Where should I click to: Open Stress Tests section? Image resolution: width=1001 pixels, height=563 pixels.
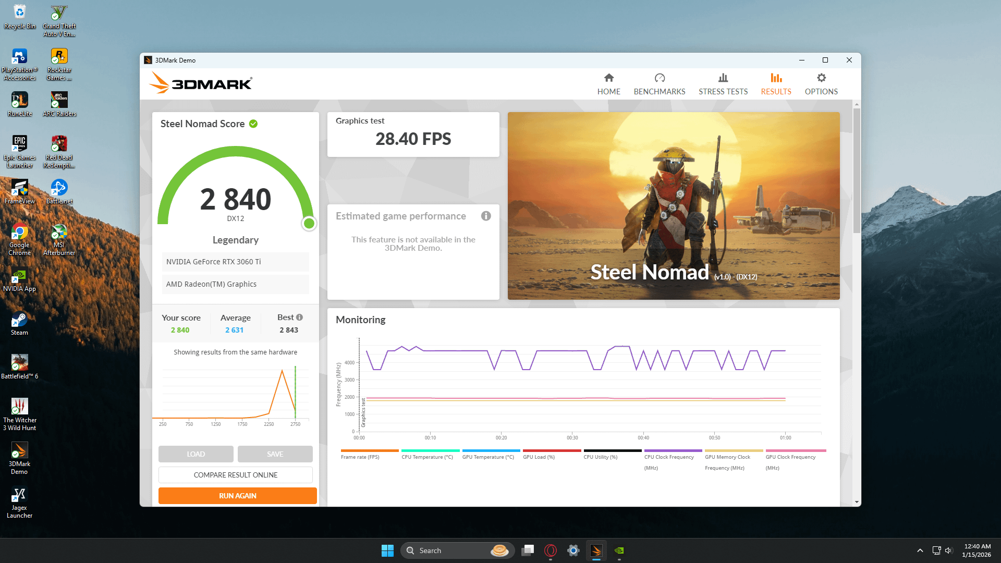coord(723,84)
